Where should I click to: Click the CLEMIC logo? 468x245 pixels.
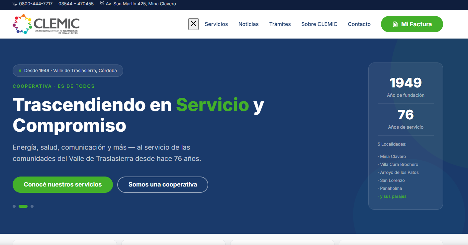tap(46, 24)
